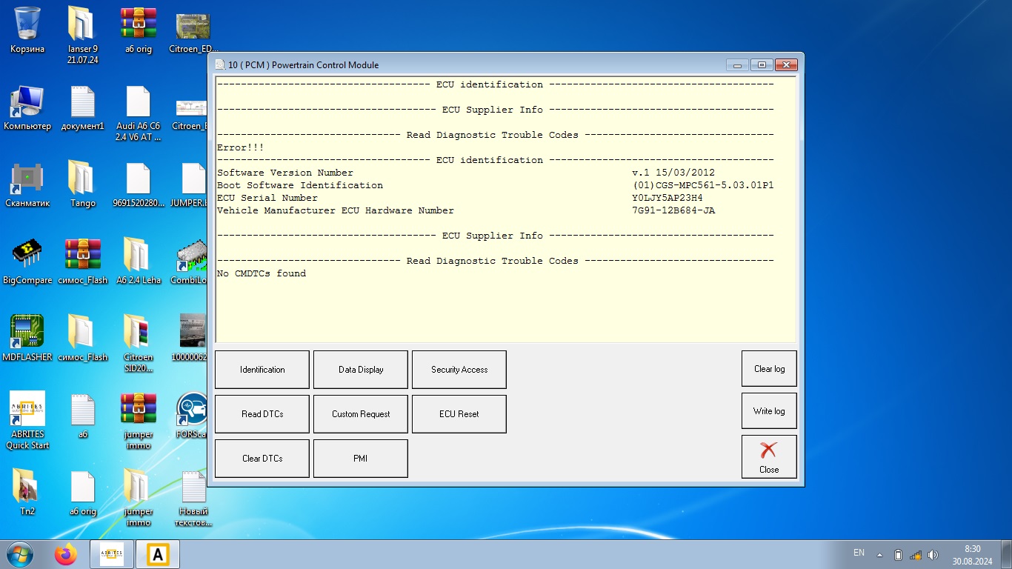Screen dimensions: 1012x569
Task: Open Data Display
Action: click(x=360, y=370)
